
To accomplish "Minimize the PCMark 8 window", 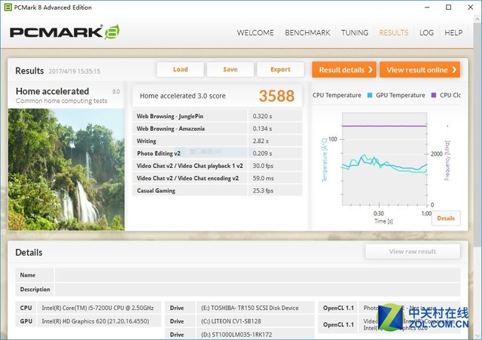I will click(x=427, y=7).
